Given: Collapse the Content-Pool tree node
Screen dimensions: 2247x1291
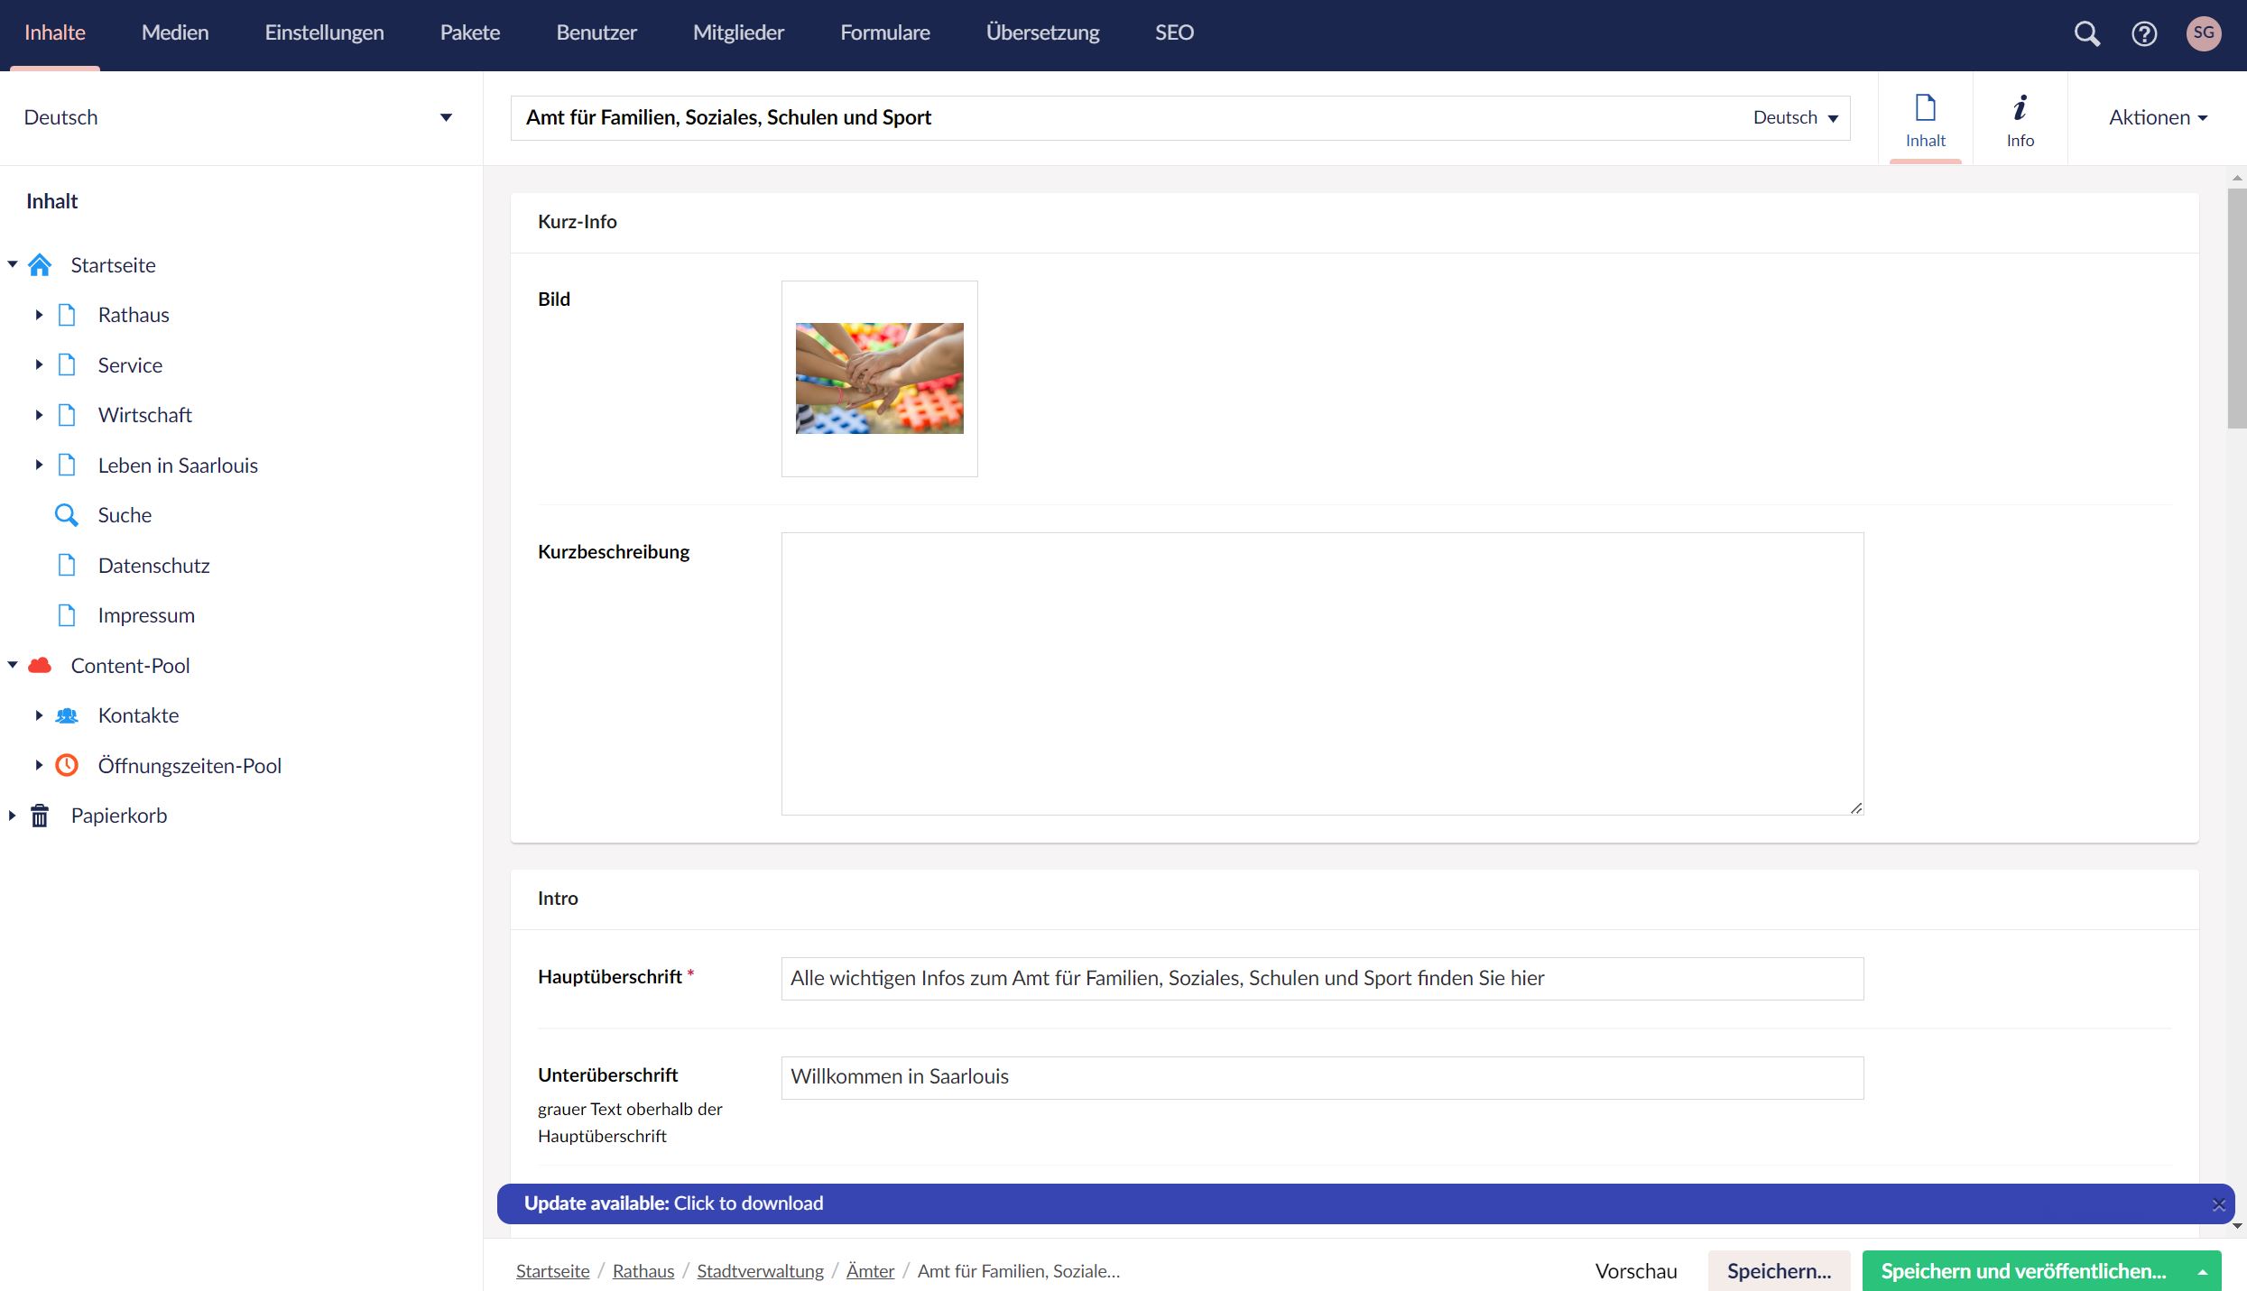Looking at the screenshot, I should click(13, 666).
